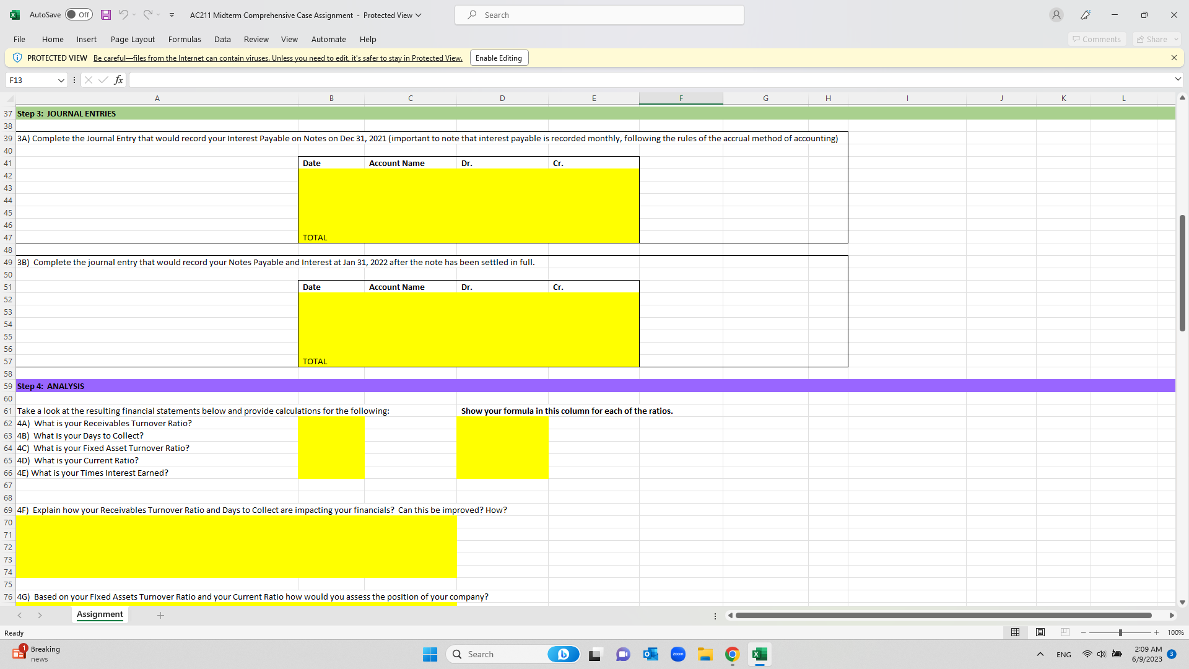Switch to the Formulas ribbon tab

[184, 39]
